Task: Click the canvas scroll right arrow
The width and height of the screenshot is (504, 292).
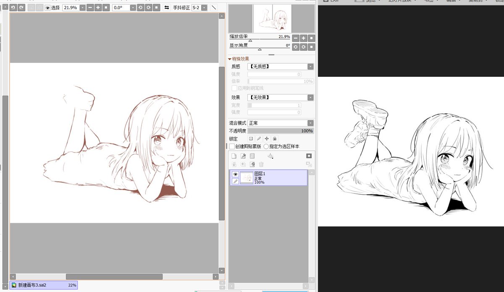Action: click(215, 276)
